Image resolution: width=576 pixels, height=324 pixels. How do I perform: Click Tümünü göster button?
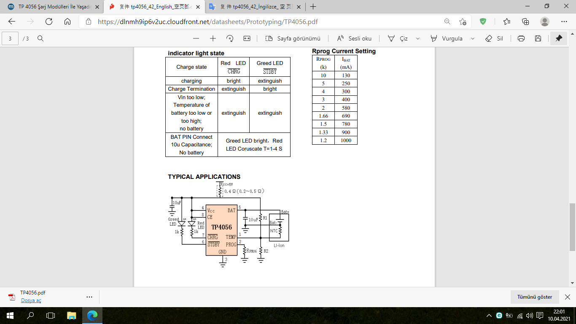(535, 297)
